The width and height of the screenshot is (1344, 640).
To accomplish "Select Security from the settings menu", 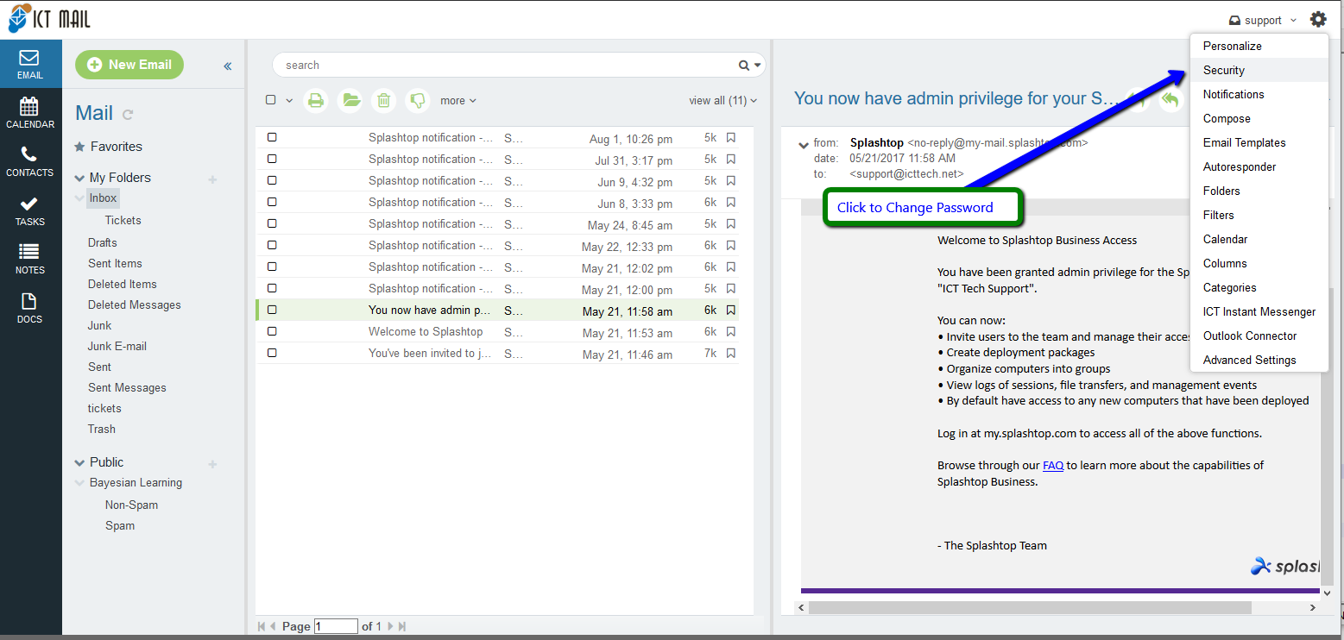I will (x=1223, y=70).
